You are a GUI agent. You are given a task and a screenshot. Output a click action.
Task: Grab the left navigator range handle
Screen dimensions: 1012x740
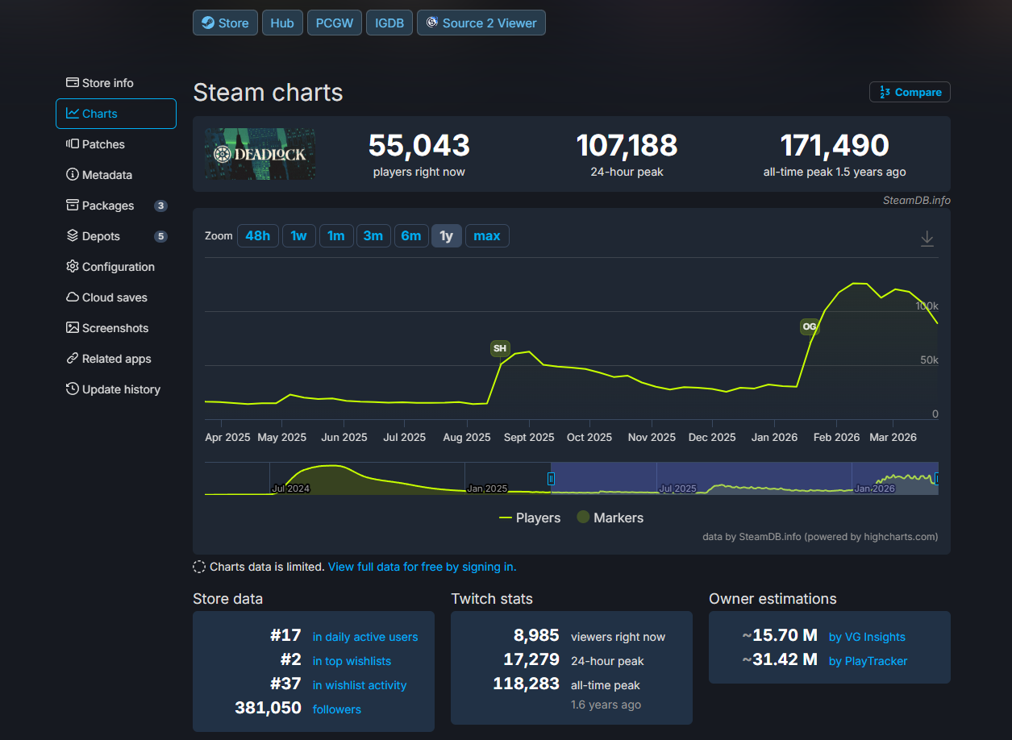552,478
